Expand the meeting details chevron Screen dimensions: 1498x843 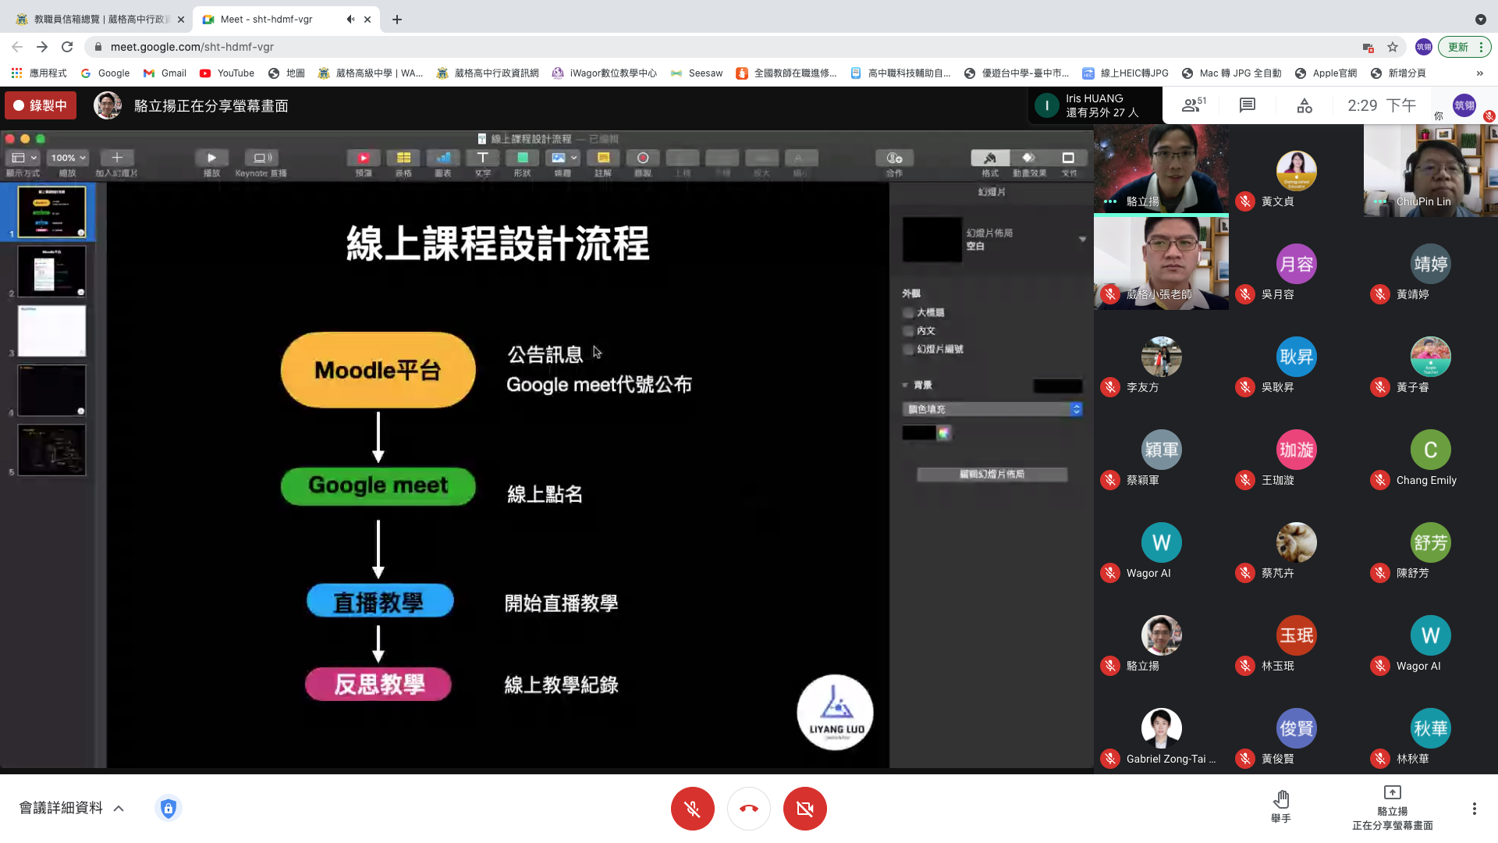click(x=119, y=808)
